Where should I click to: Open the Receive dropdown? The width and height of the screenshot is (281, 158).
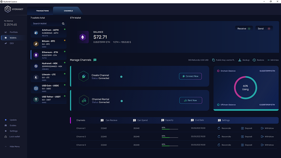(244, 29)
